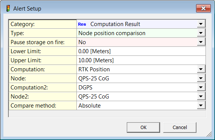Open the Node dropdown arrow
The image size is (215, 140).
201,78
